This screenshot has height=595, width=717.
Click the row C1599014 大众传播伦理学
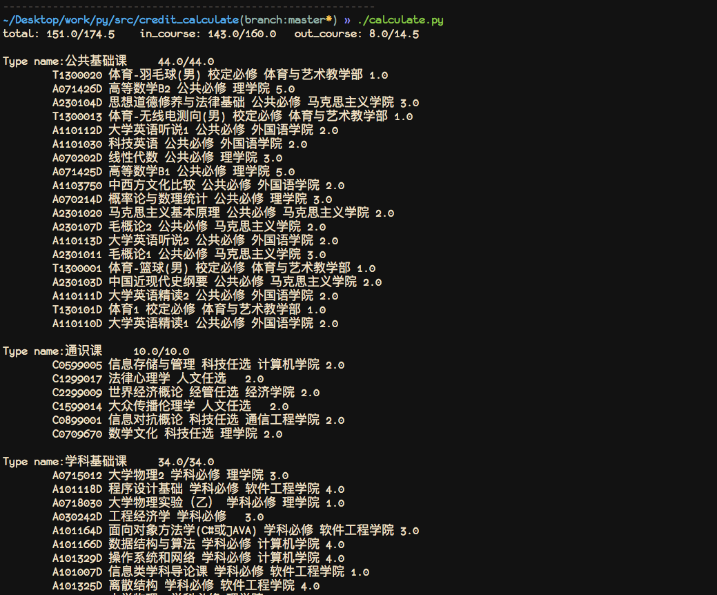[x=170, y=406]
